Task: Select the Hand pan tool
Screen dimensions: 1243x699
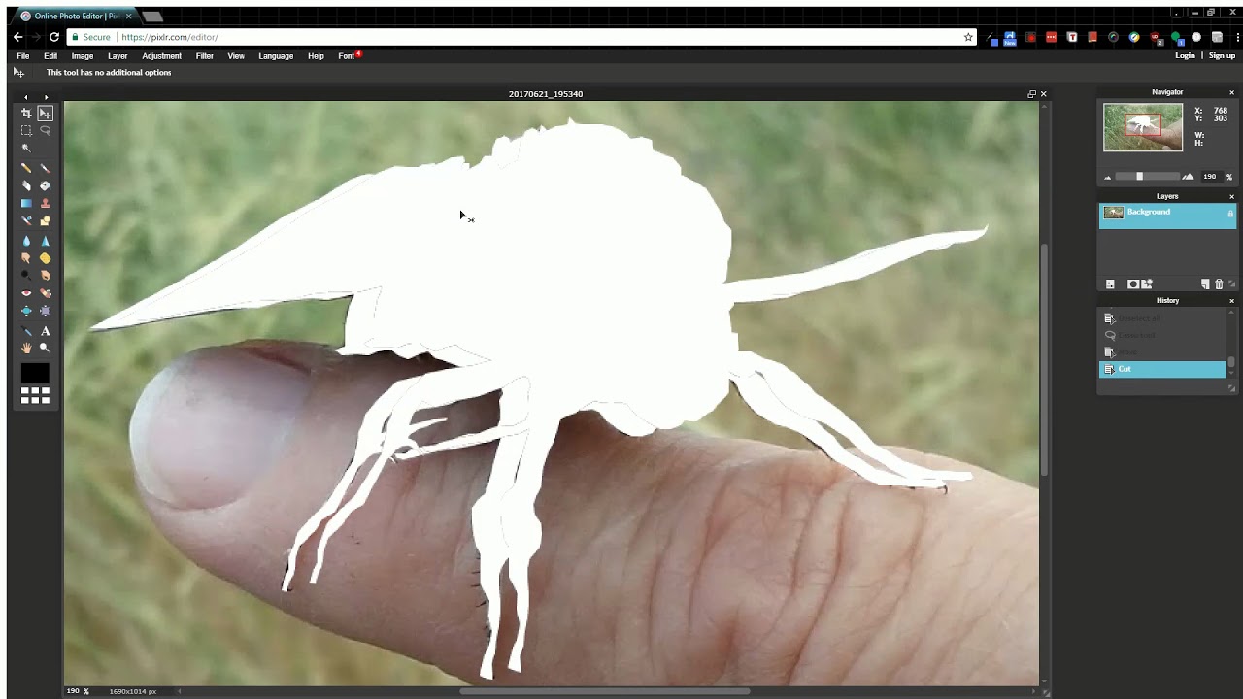Action: pos(26,348)
